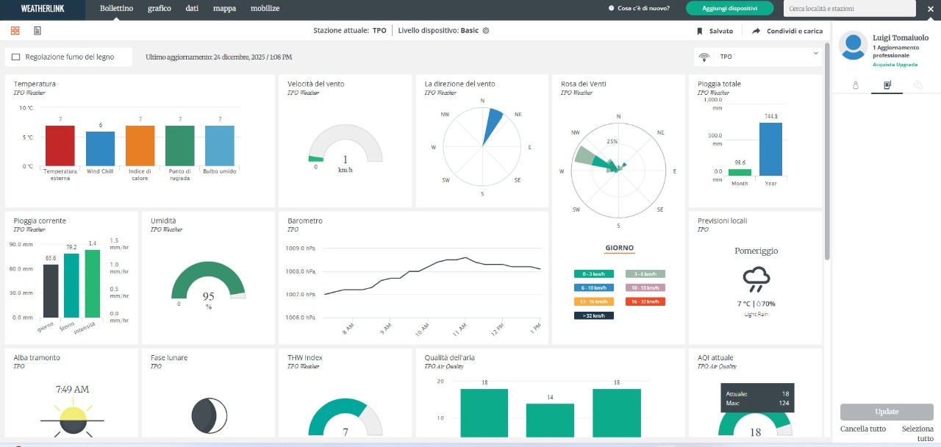Select the GIORNO tab in wind rose
Screen dimensions: 941x447
click(619, 248)
